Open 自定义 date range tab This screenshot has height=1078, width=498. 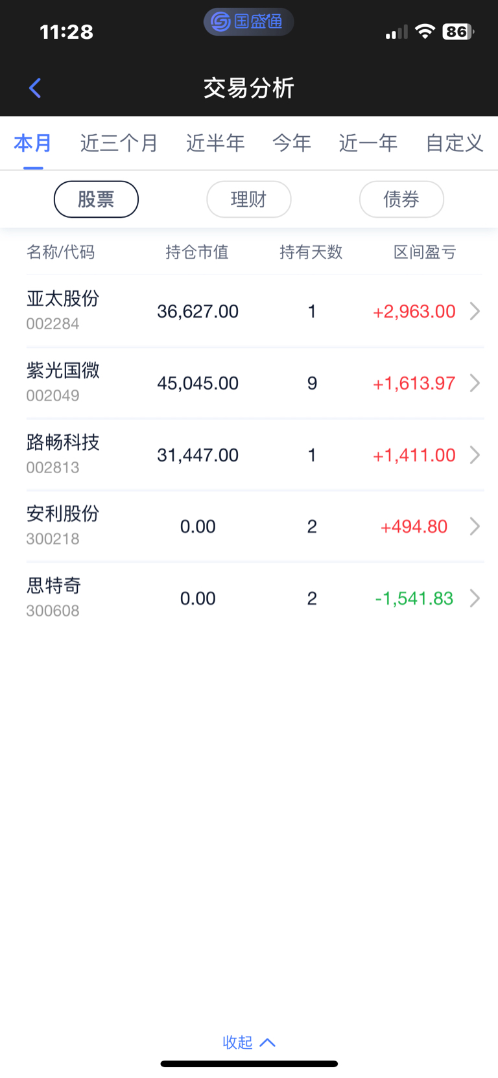[x=455, y=143]
